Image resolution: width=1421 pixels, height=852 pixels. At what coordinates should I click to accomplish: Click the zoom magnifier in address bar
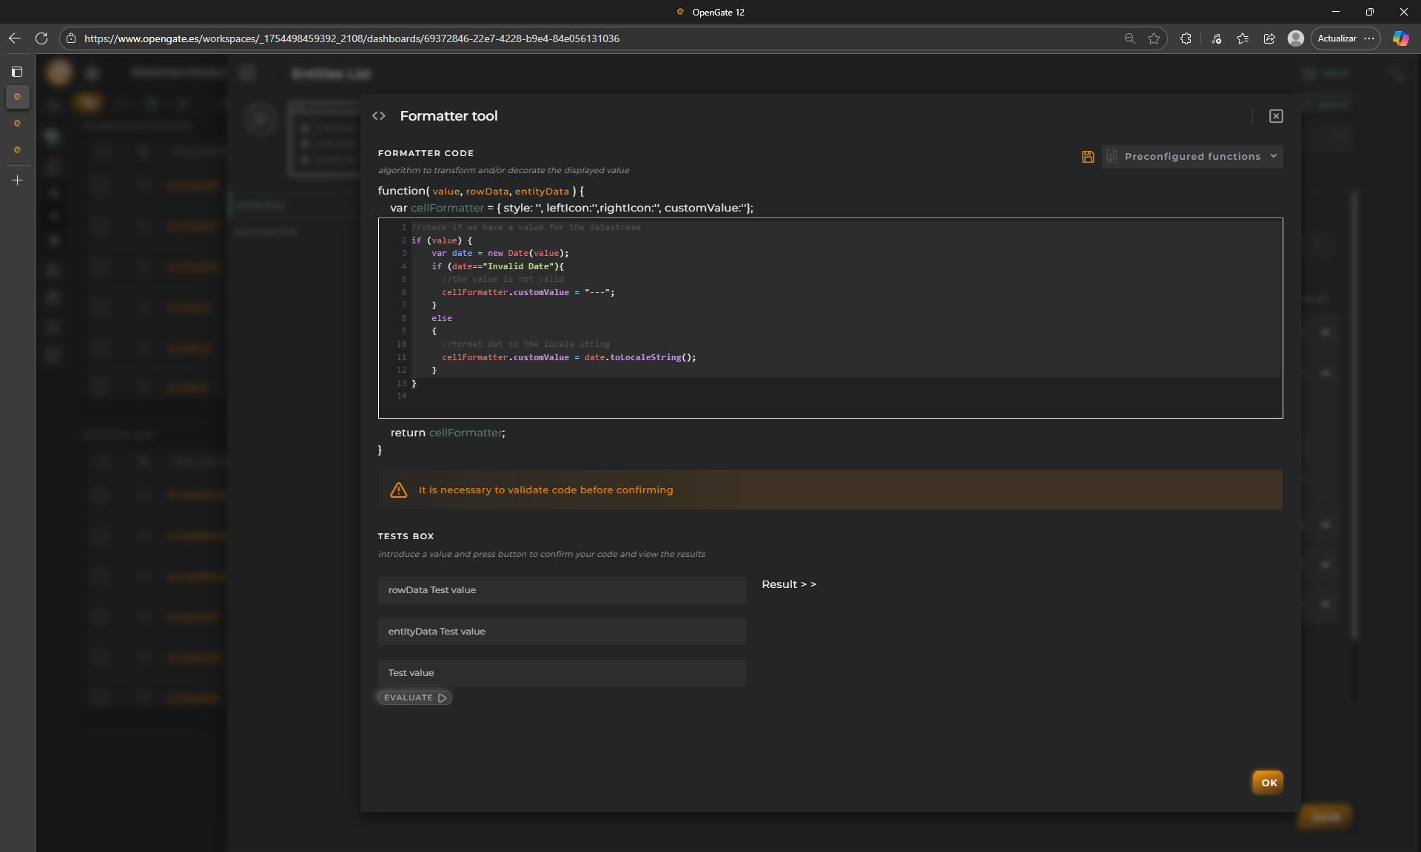pyautogui.click(x=1129, y=38)
